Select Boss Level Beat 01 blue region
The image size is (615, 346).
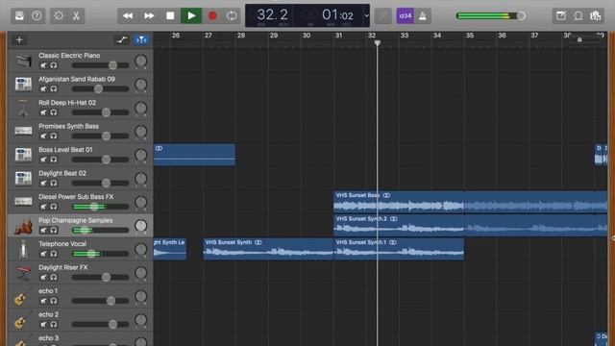click(x=194, y=155)
